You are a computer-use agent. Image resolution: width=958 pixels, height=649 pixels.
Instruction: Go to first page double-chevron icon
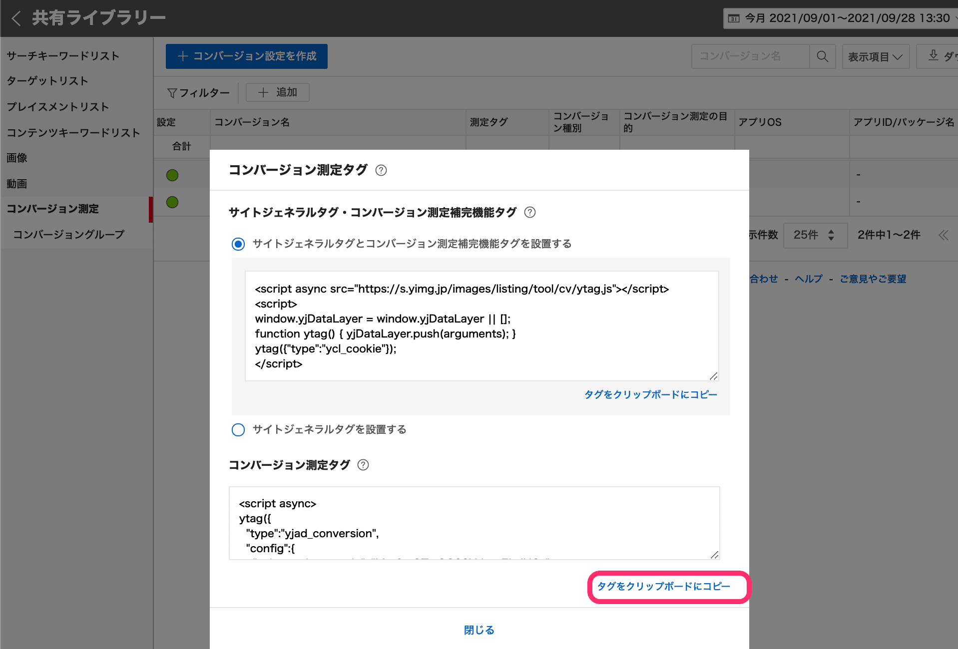943,235
